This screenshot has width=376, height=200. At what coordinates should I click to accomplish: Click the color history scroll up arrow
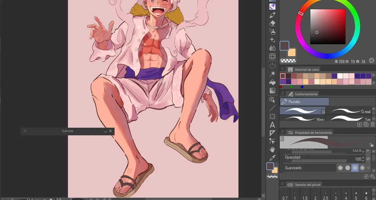(x=373, y=76)
